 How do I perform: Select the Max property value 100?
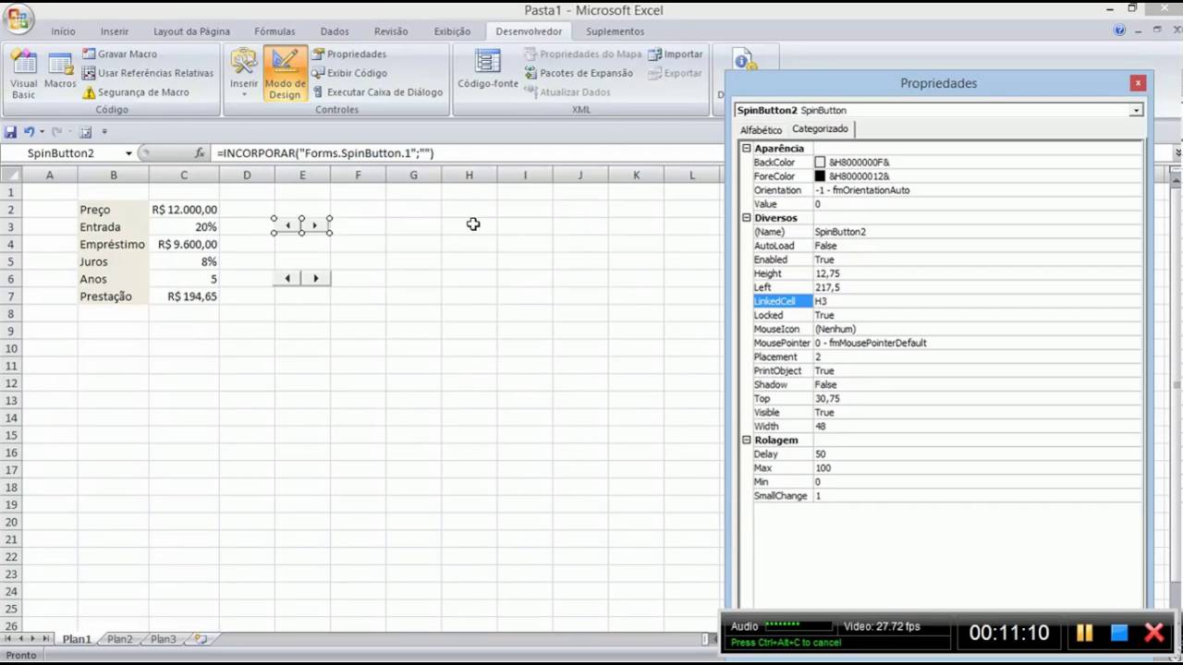point(978,468)
